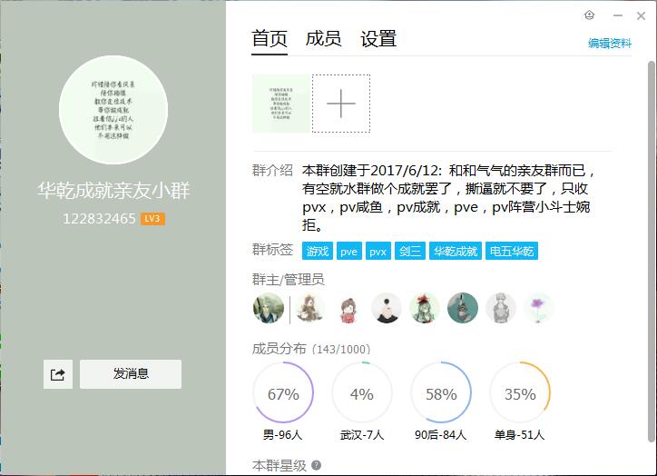Open the group album thumbnail image
The height and width of the screenshot is (476, 657).
point(281,104)
